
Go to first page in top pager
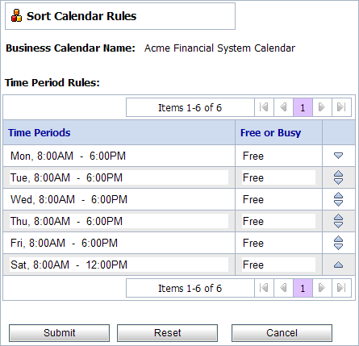[x=264, y=107]
